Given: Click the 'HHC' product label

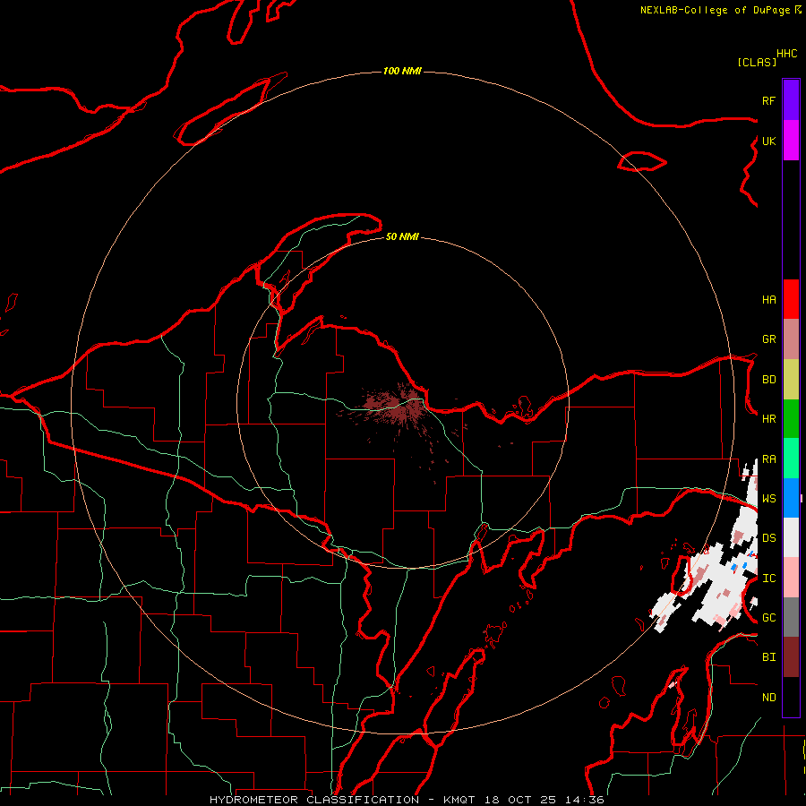Looking at the screenshot, I should [787, 54].
